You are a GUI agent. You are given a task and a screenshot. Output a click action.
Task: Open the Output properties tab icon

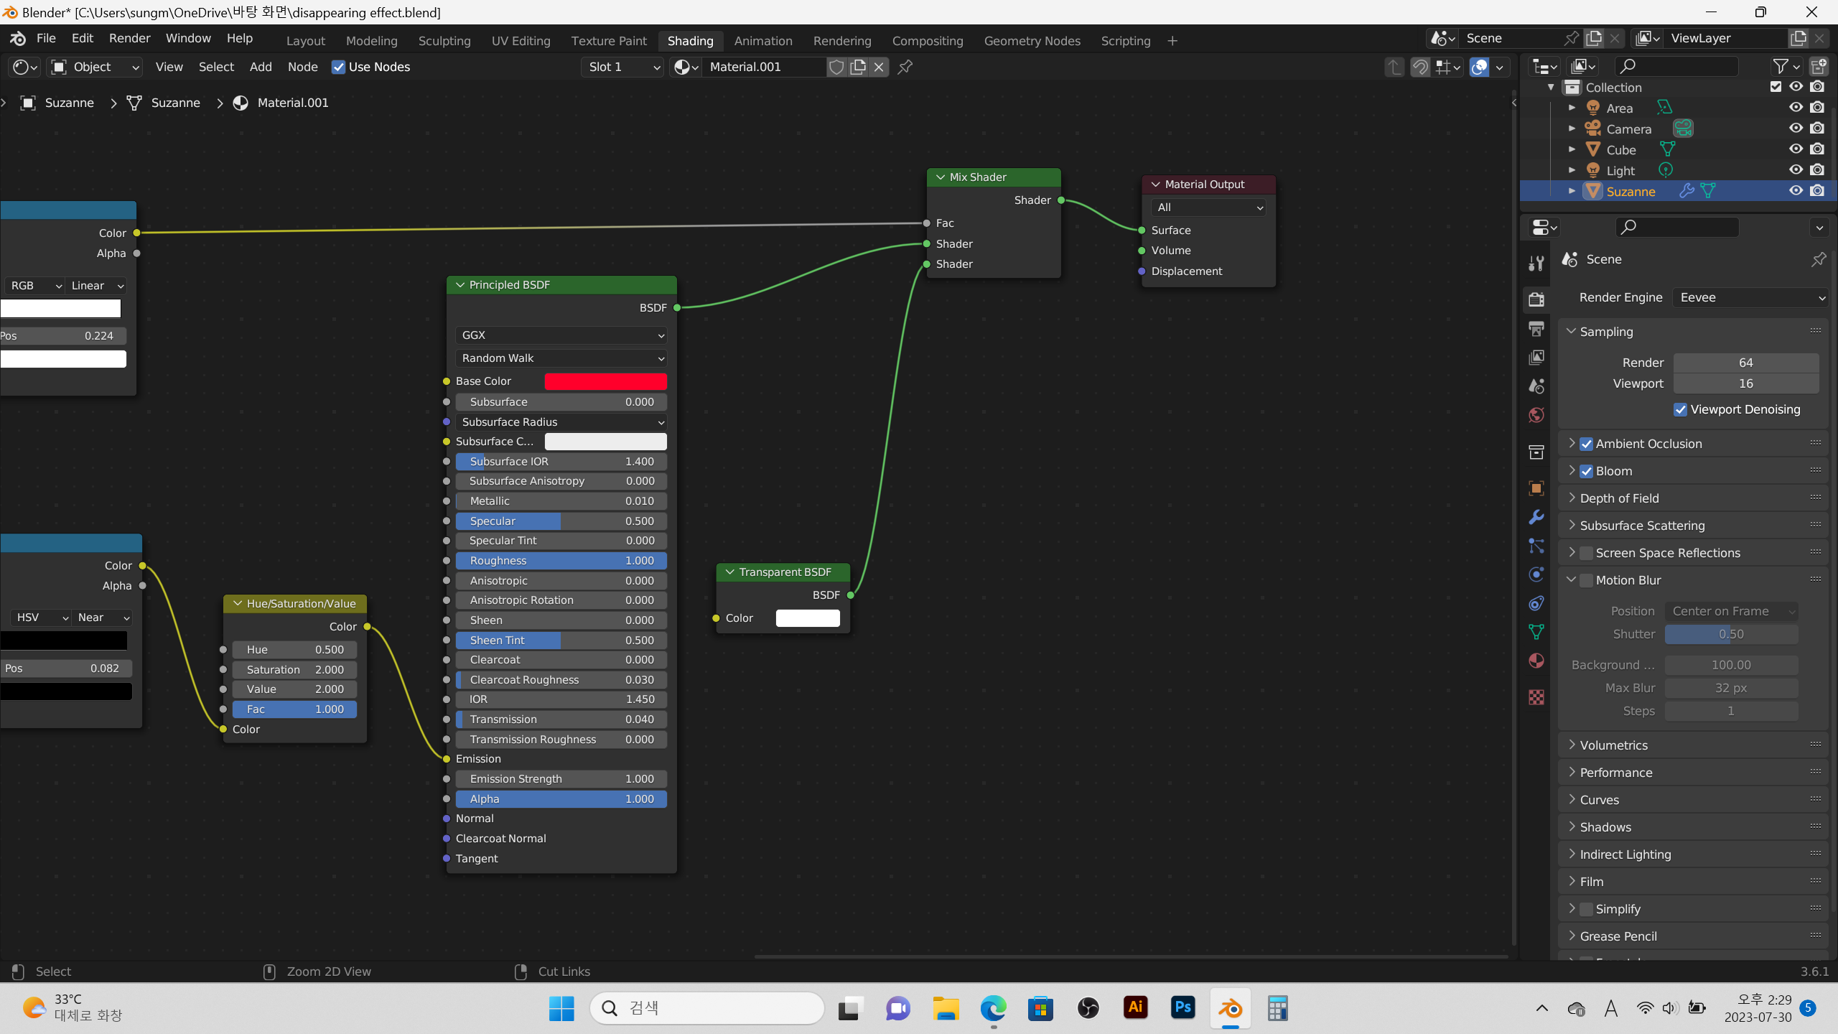pos(1536,329)
